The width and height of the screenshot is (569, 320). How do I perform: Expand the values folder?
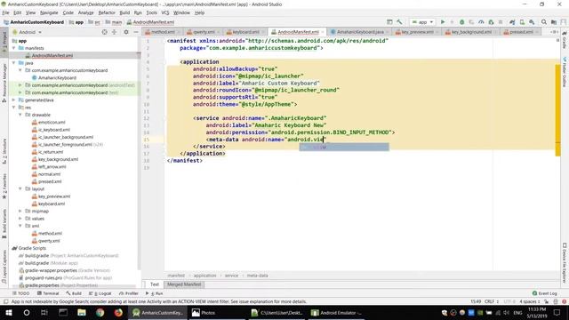coord(20,219)
